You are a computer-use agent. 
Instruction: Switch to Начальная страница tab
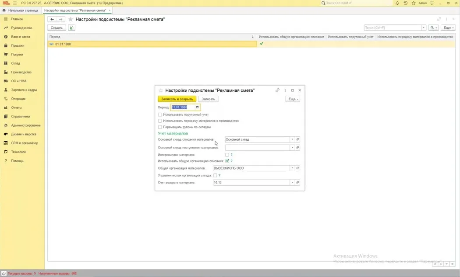(x=21, y=10)
